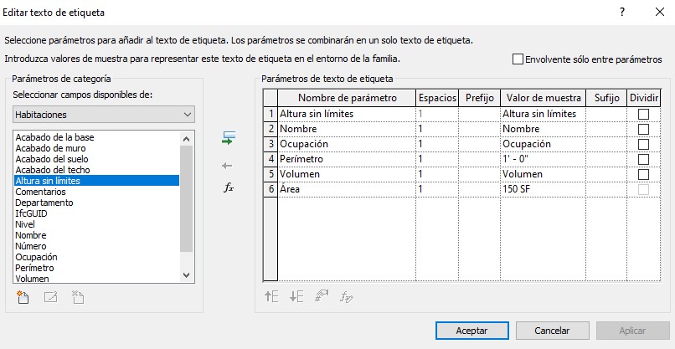The width and height of the screenshot is (675, 349).
Task: Move the parameter up in the list
Action: (x=271, y=295)
